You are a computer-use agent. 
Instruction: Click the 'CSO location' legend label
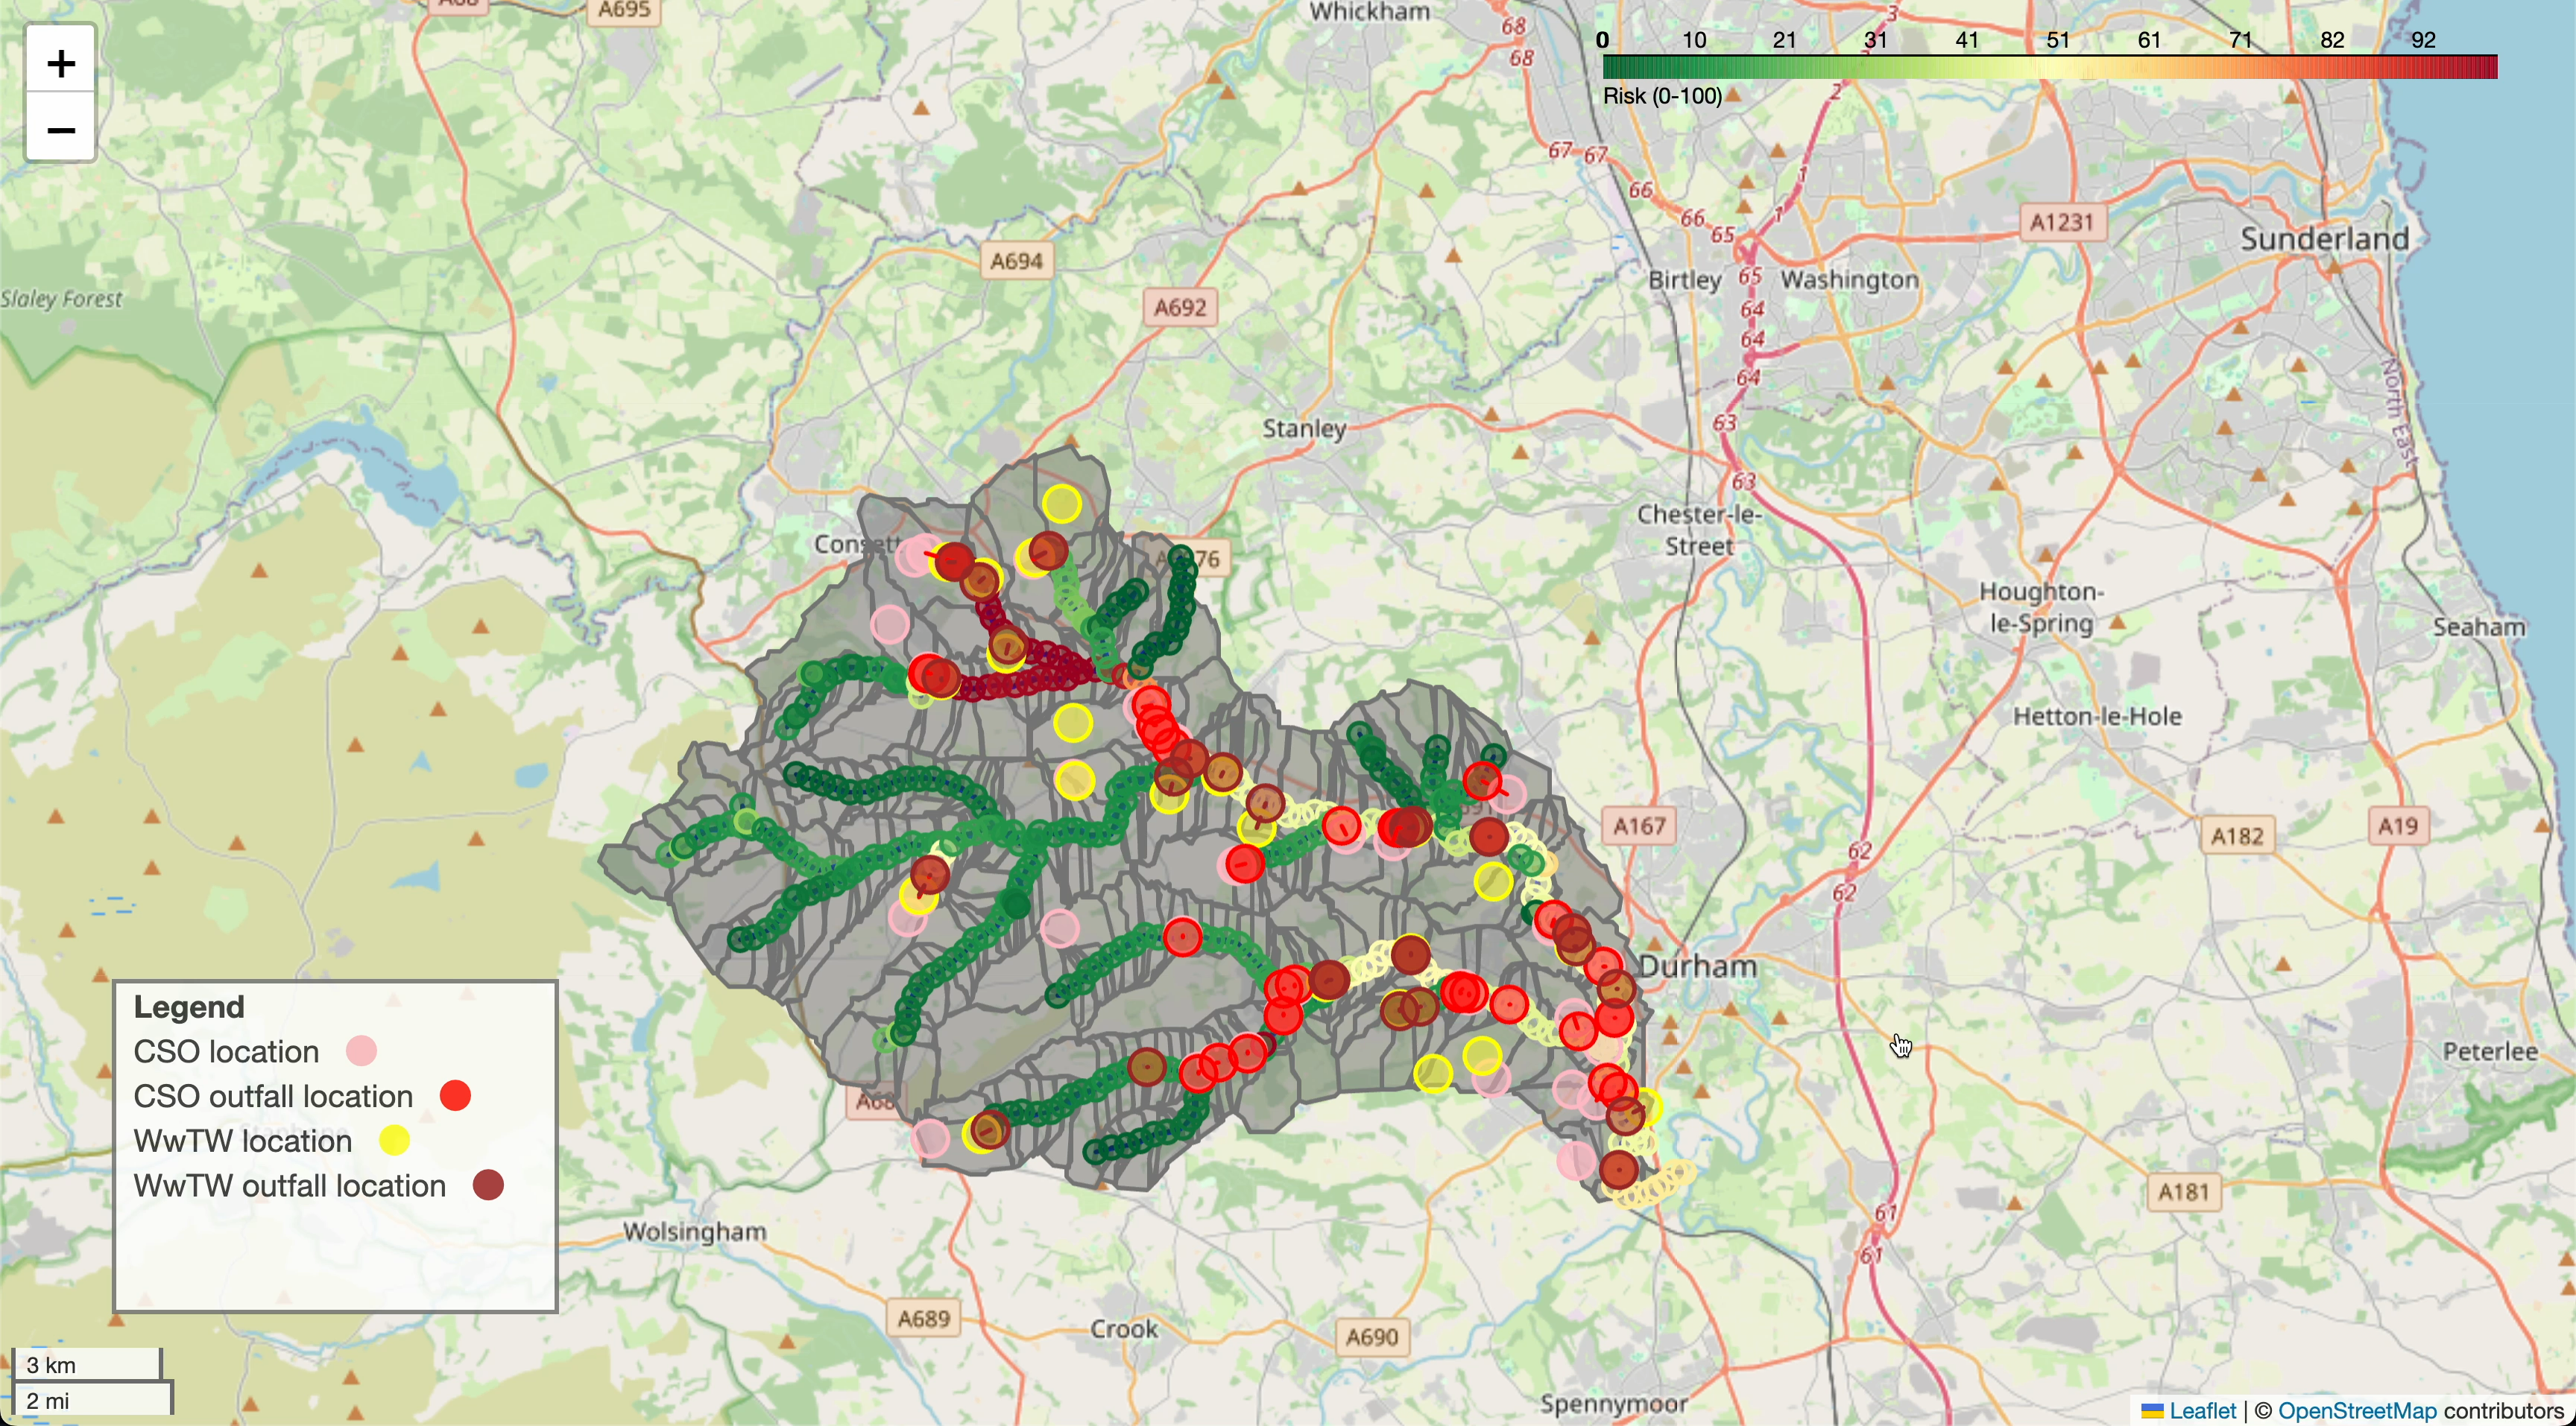(x=226, y=1051)
